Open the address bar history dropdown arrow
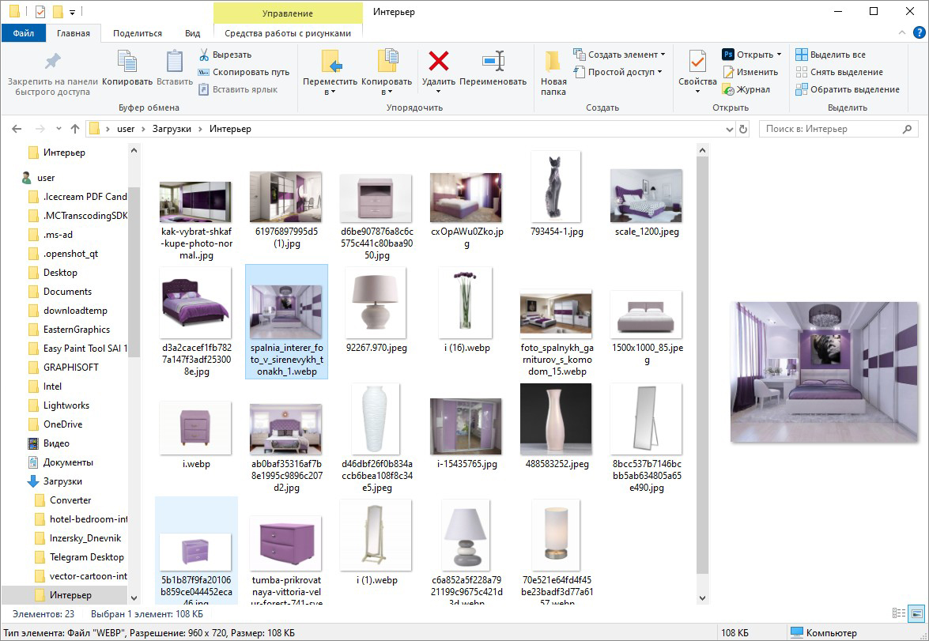 point(729,129)
